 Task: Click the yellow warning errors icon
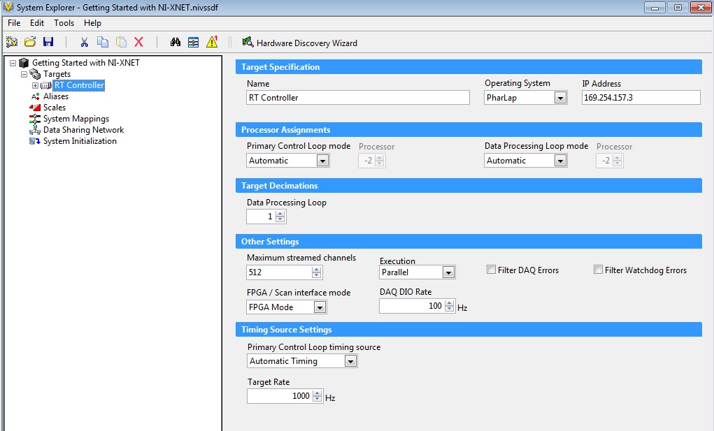(x=212, y=42)
